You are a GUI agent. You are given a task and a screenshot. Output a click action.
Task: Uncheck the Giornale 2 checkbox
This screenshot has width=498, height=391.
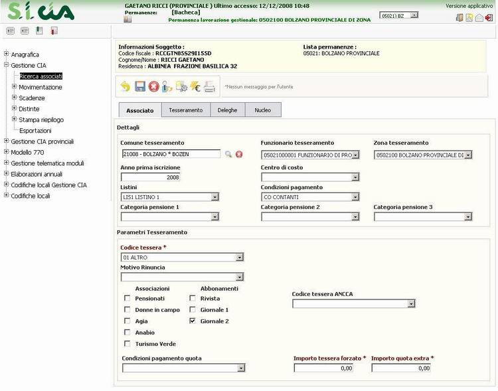pyautogui.click(x=193, y=321)
